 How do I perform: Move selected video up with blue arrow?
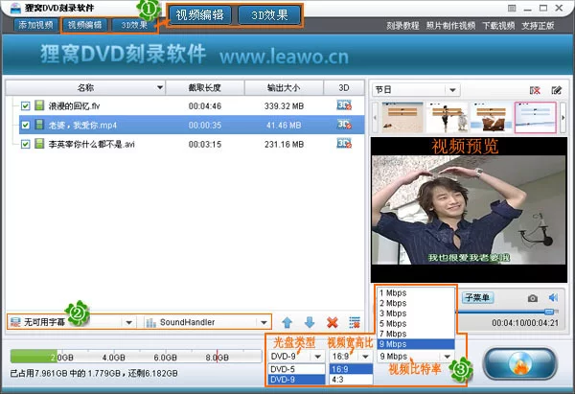click(x=287, y=322)
